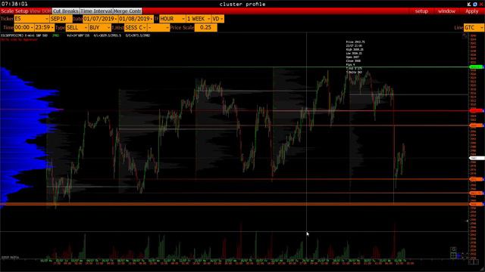Click the white current-price label on axis
The width and height of the screenshot is (485, 272).
(x=477, y=158)
